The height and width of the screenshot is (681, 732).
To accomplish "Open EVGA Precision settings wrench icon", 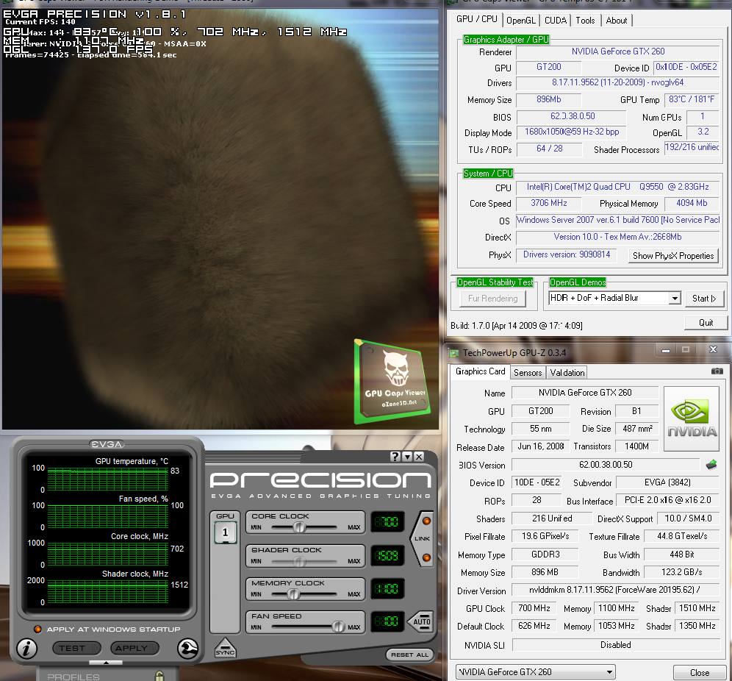I will (187, 649).
